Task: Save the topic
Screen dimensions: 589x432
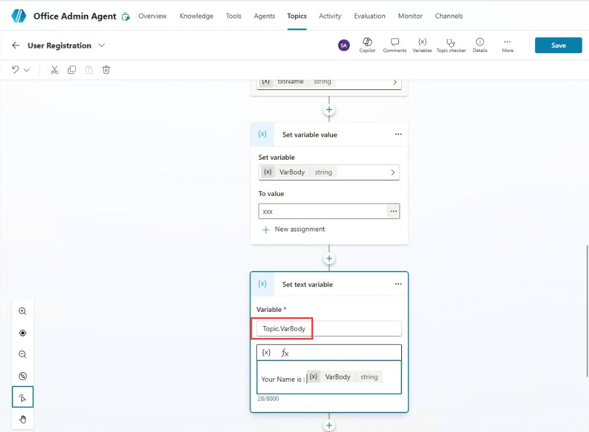Action: coord(558,45)
